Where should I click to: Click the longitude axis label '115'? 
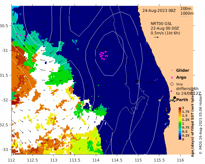[138, 160]
